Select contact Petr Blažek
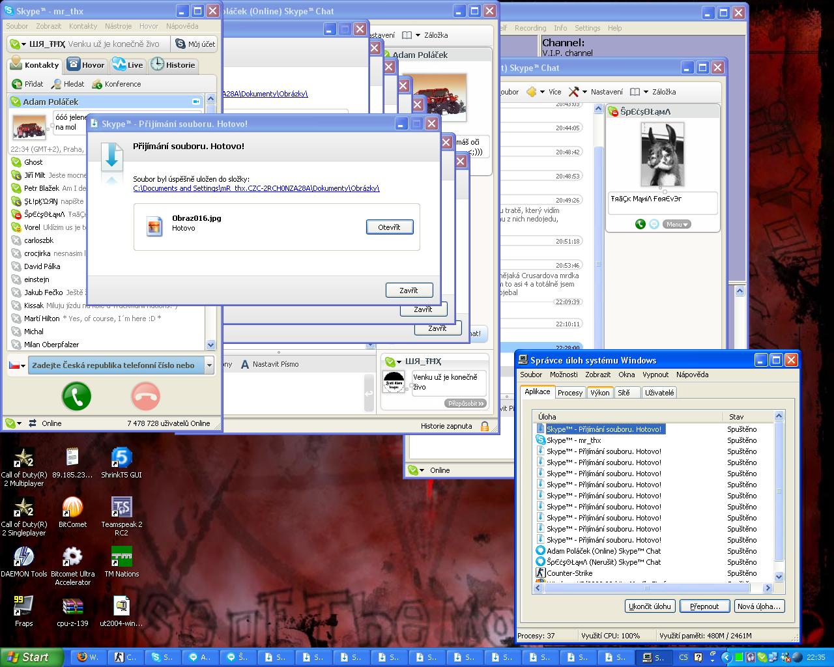This screenshot has width=834, height=667. (x=108, y=188)
